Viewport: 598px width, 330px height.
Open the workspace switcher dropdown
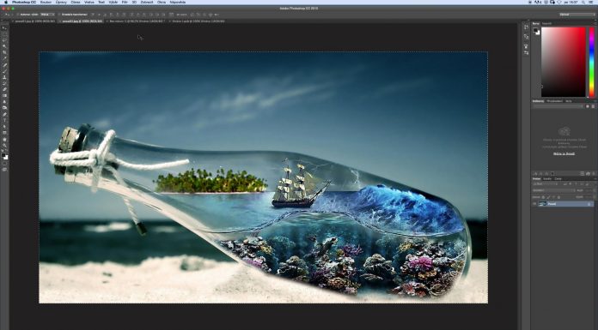click(x=577, y=15)
